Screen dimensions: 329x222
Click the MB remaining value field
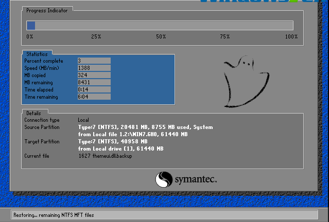[94, 82]
